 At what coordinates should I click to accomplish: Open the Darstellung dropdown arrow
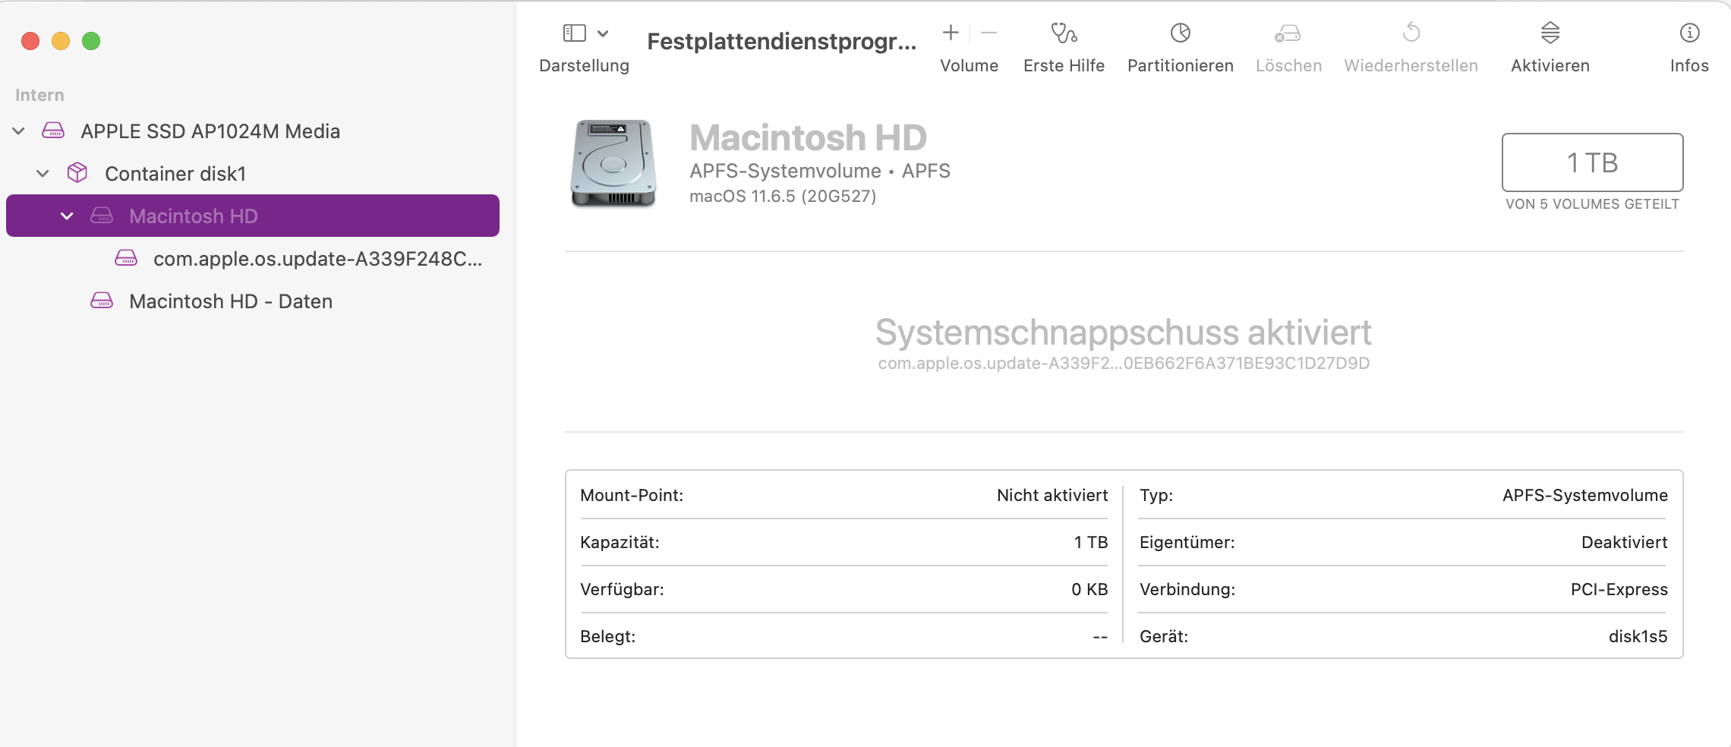click(x=603, y=33)
